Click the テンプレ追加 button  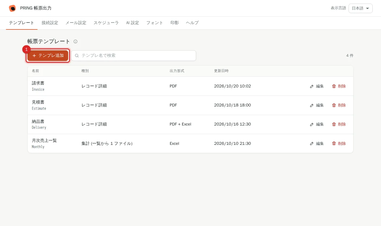point(48,56)
